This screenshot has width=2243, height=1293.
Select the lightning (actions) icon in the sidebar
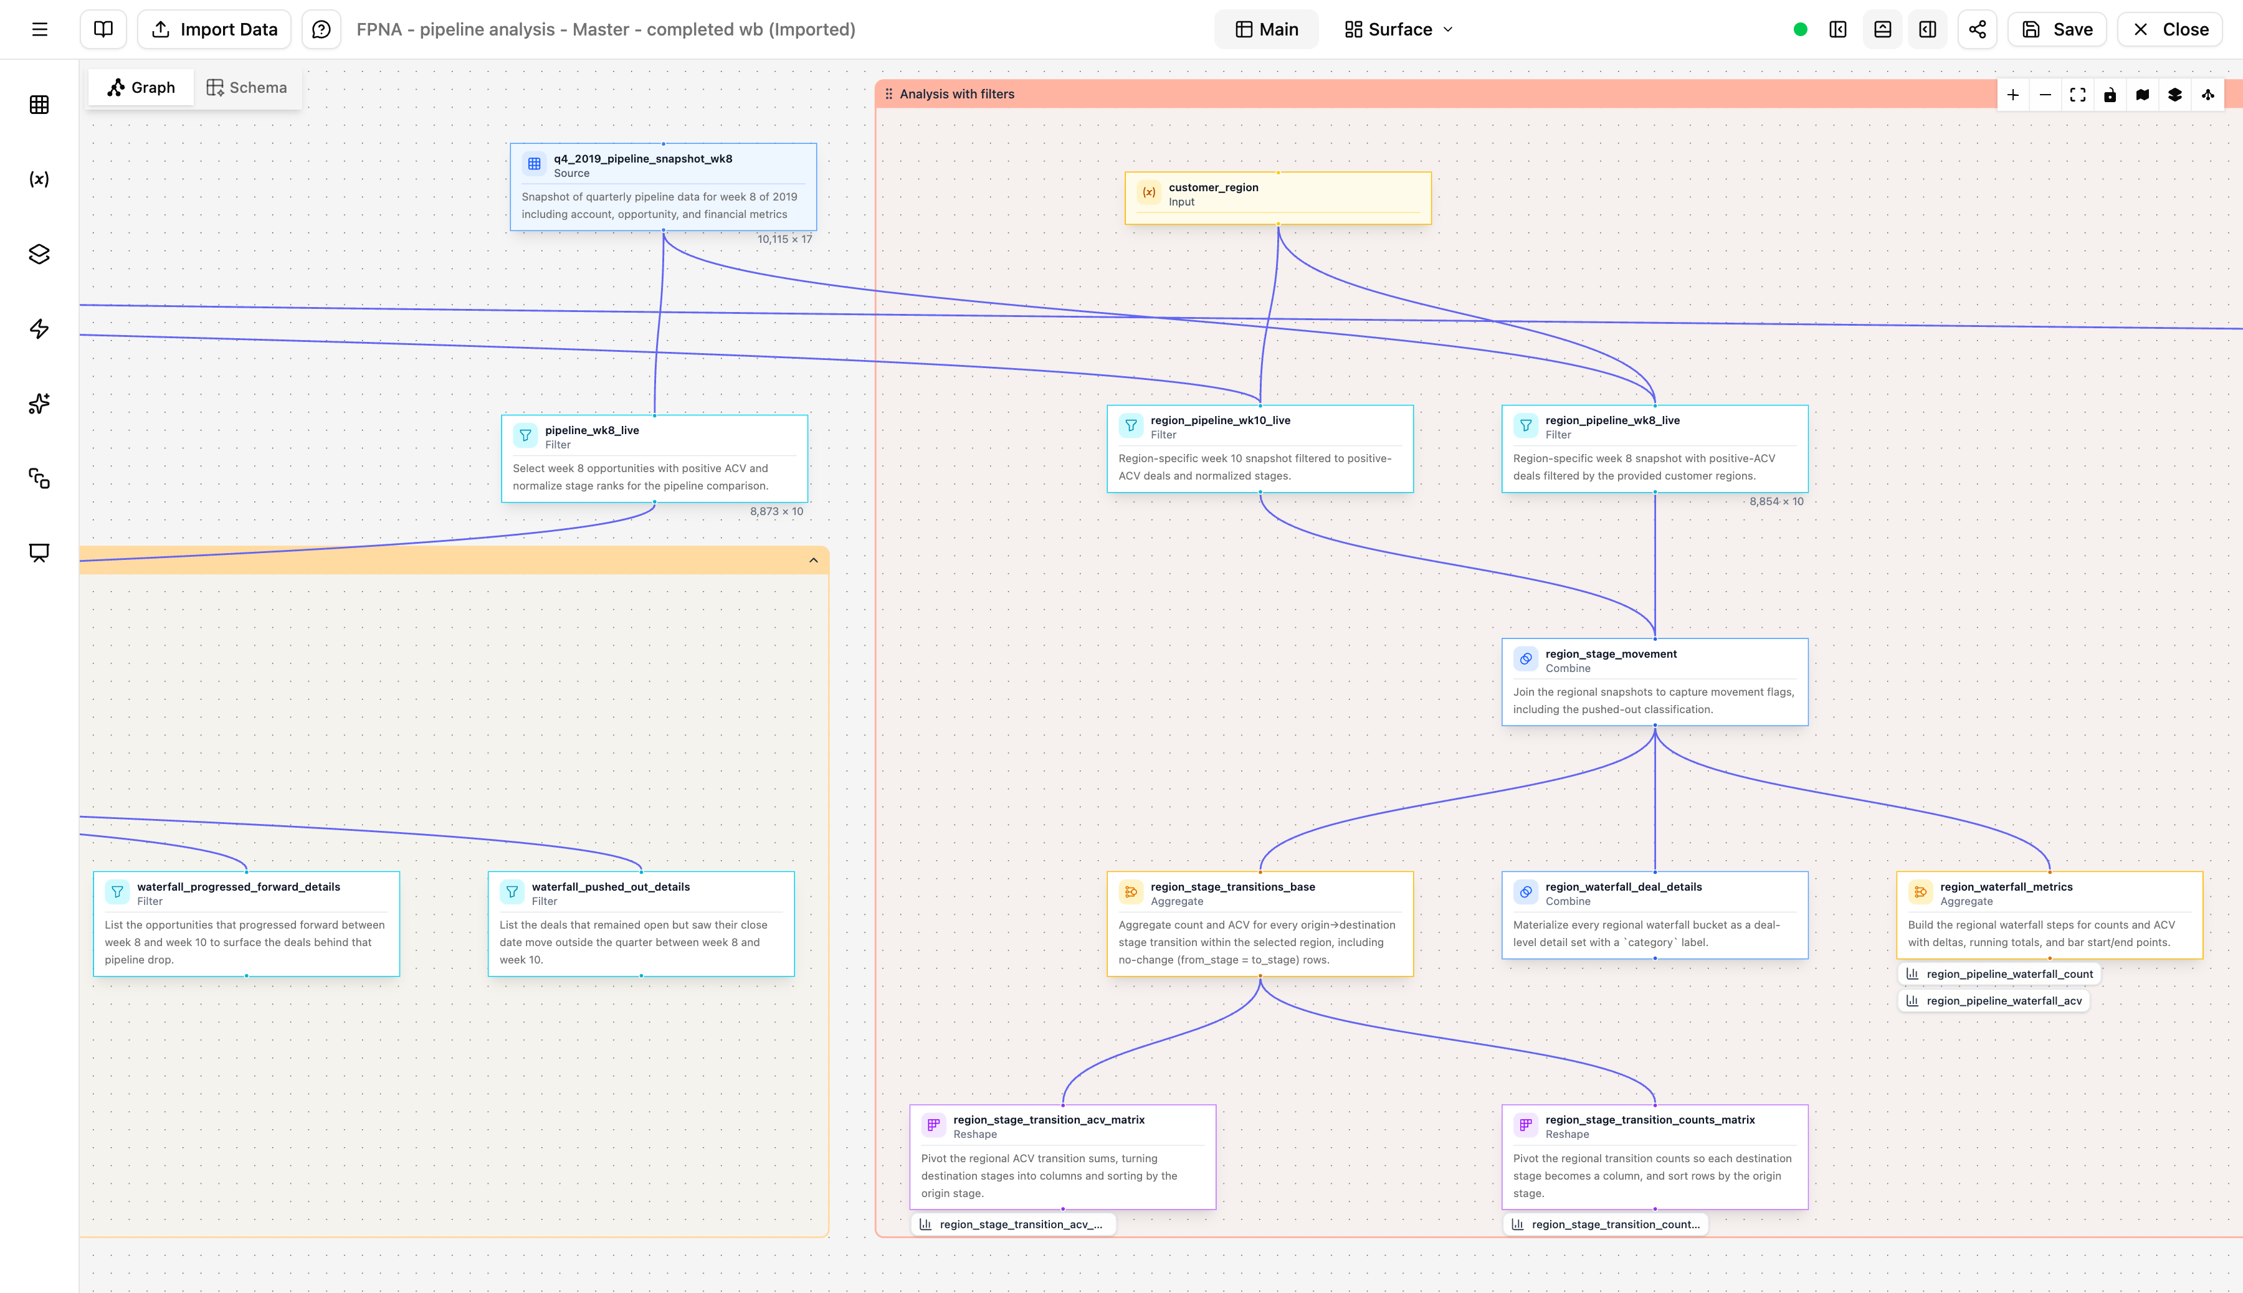tap(39, 329)
